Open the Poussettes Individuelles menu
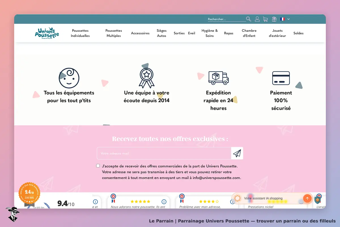 point(80,33)
